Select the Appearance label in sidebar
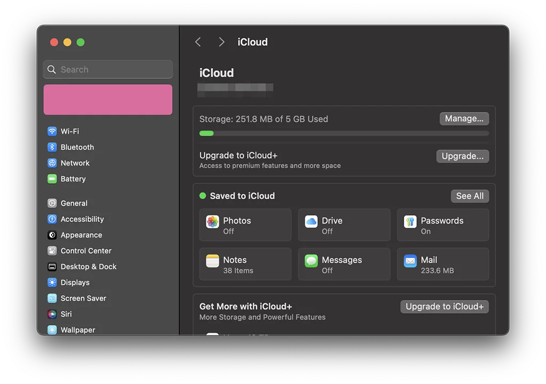546x384 pixels. 81,235
